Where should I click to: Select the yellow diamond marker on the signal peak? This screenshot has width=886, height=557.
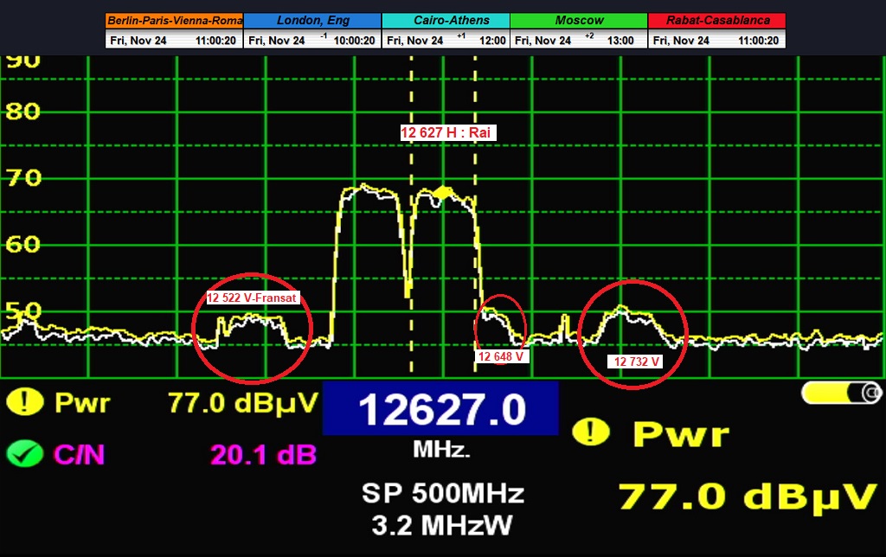point(442,192)
